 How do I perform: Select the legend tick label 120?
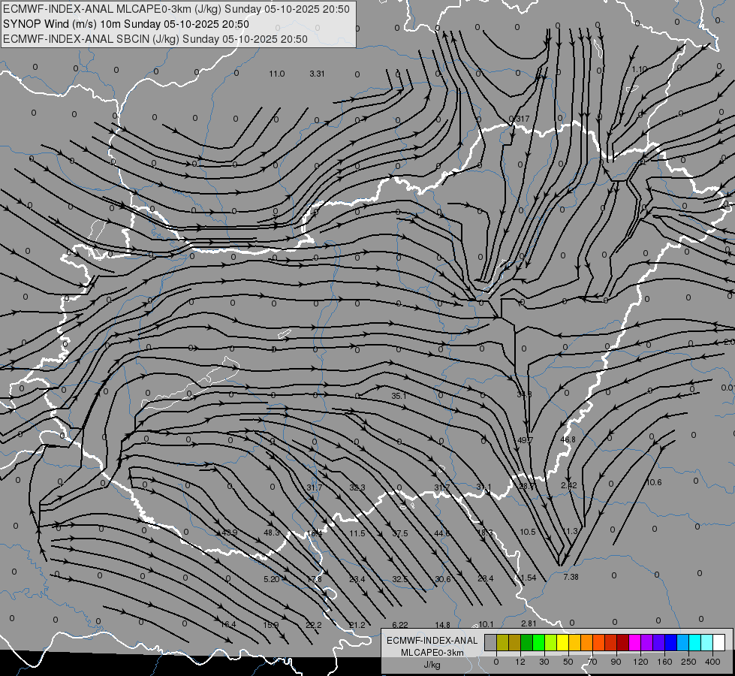click(x=641, y=662)
